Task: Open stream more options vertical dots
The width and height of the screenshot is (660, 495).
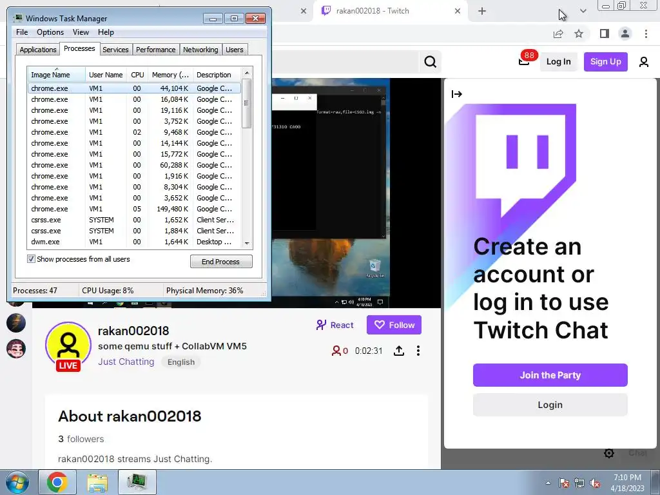Action: [x=418, y=351]
